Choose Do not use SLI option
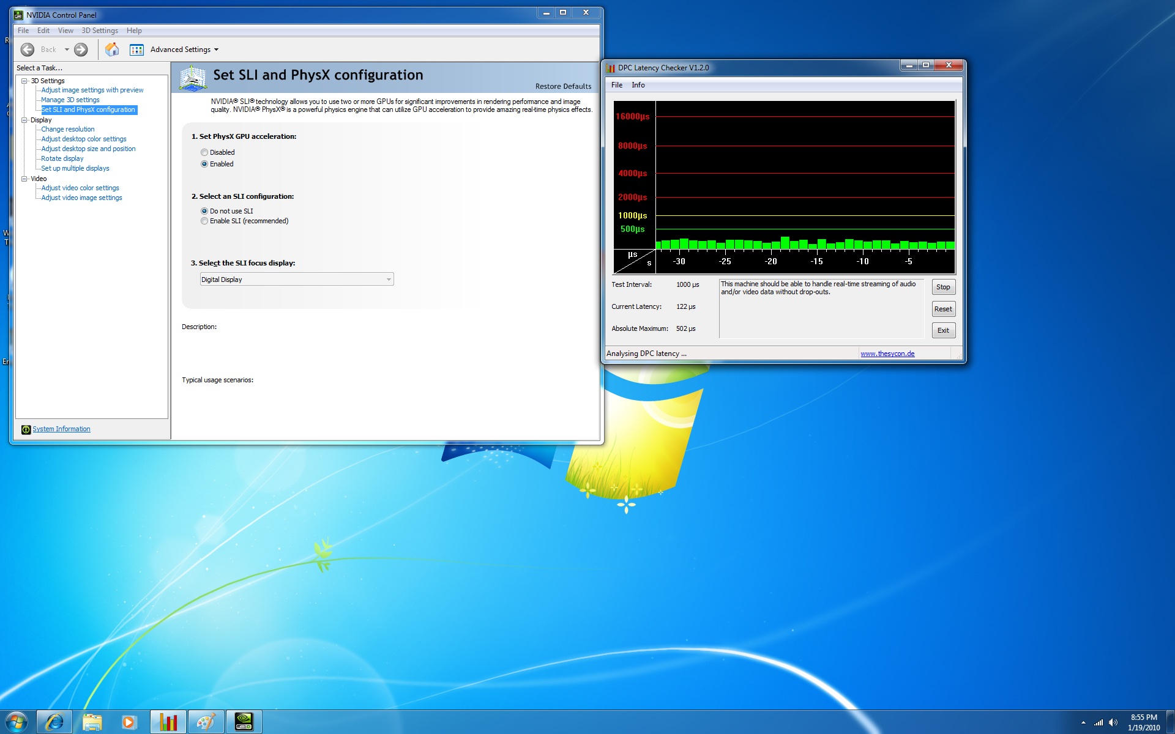Viewport: 1175px width, 734px height. click(204, 211)
